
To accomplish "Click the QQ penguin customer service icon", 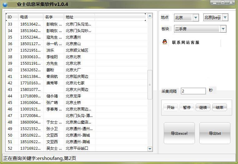I will [x=165, y=42].
